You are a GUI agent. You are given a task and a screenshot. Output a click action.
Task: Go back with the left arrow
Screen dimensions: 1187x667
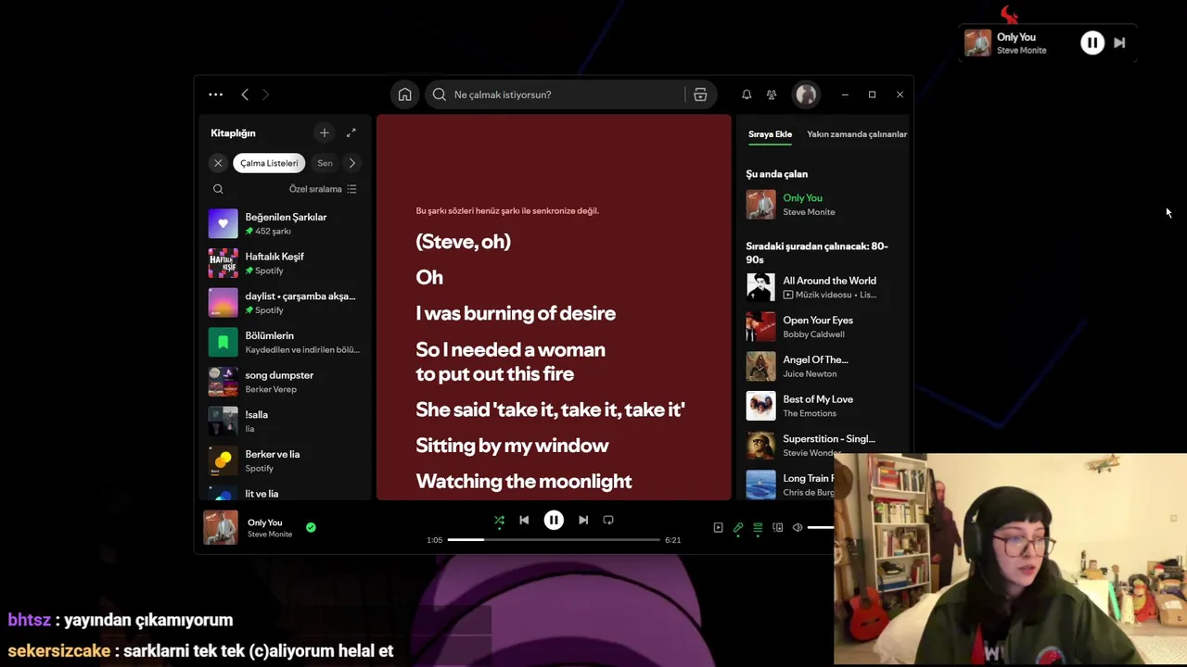[x=245, y=94]
